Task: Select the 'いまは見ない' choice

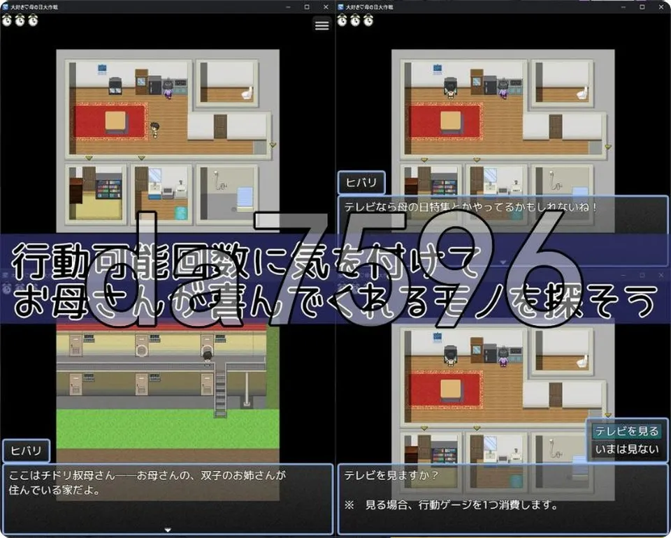Action: tap(627, 449)
